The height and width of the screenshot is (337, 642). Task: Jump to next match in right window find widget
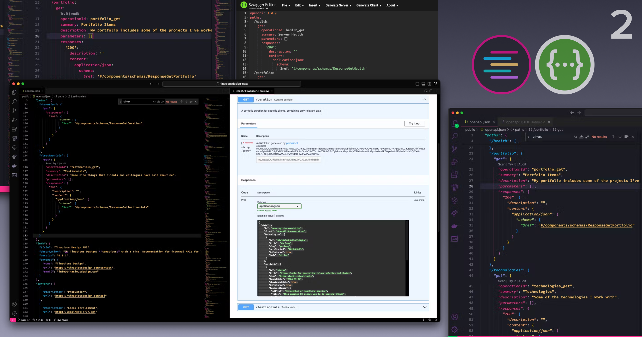[620, 137]
